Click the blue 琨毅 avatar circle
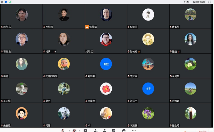This screenshot has width=214, height=132. tap(106, 64)
